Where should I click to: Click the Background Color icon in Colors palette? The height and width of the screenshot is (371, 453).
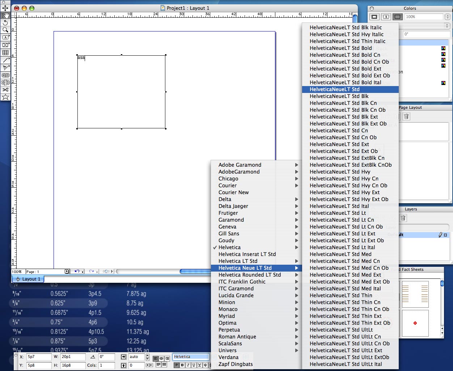click(398, 17)
